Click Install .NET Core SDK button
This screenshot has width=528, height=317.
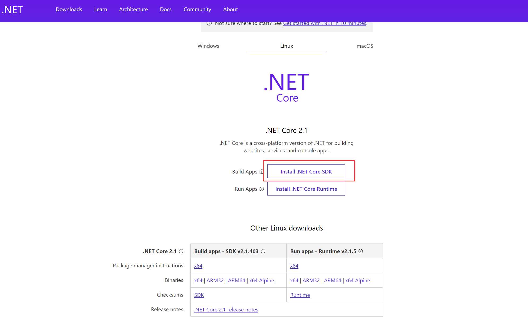[306, 171]
